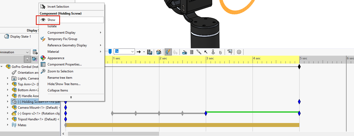The width and height of the screenshot is (354, 136).
Task: Toggle the Autokey button
Action: pyautogui.click(x=168, y=52)
